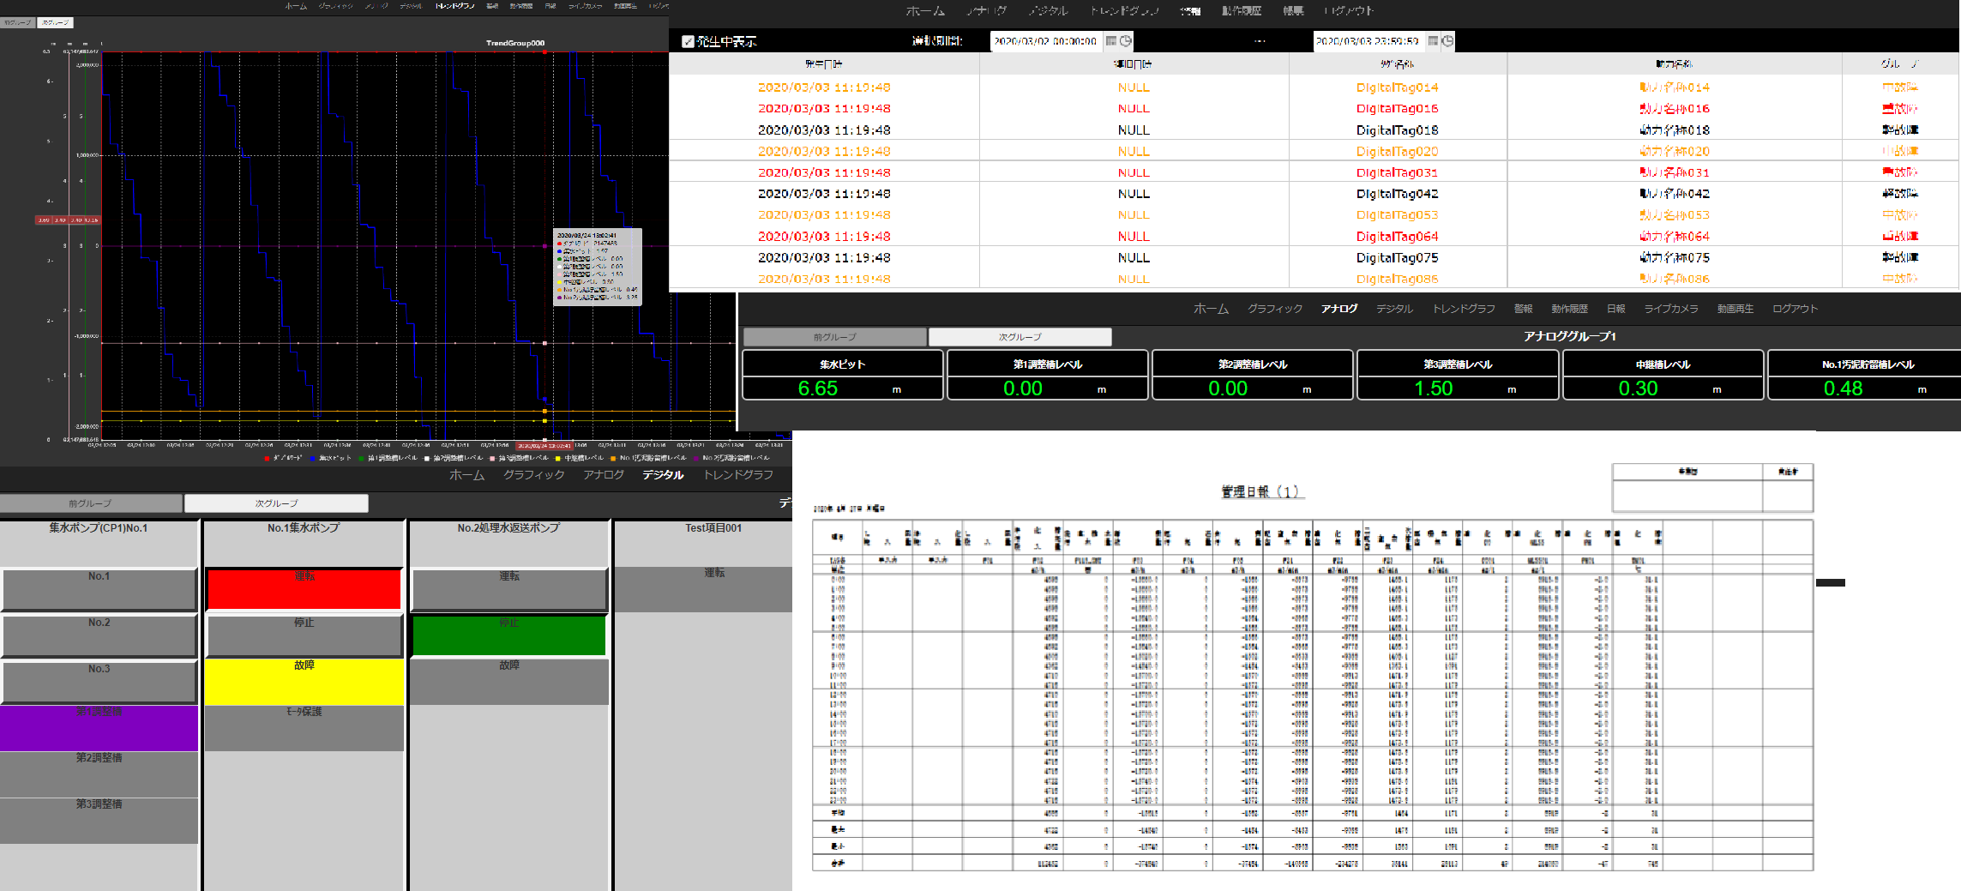Click 次グループ in the analog panel
Viewport: 1961px width, 891px height.
pyautogui.click(x=1020, y=337)
